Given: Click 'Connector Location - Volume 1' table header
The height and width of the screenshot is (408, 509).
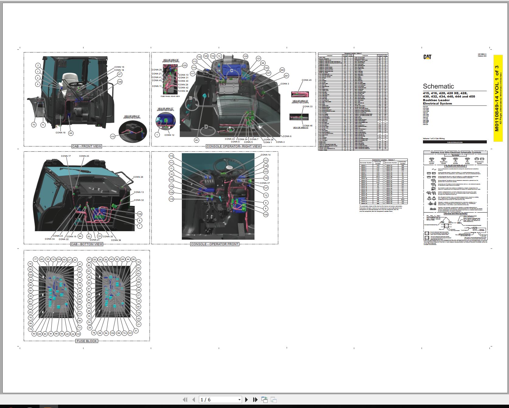Looking at the screenshot, I should [x=383, y=160].
